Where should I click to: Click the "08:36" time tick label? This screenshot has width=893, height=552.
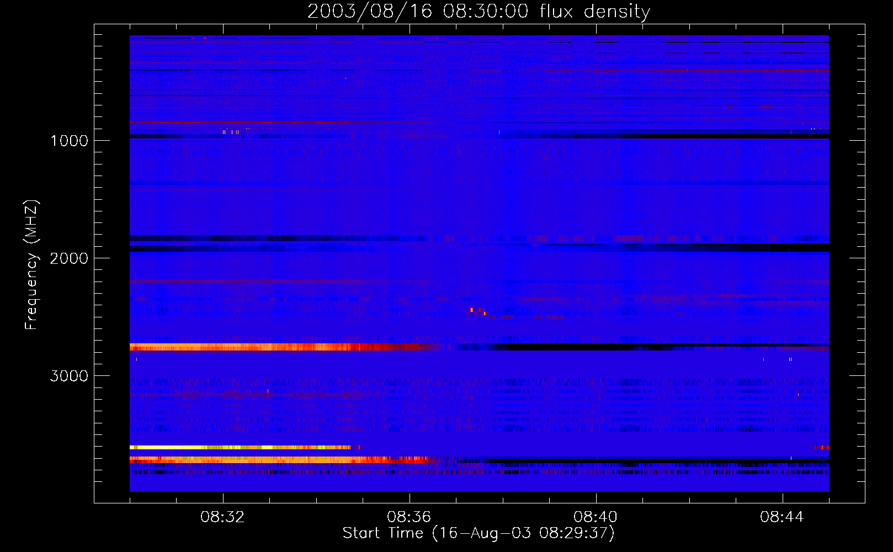tap(409, 517)
